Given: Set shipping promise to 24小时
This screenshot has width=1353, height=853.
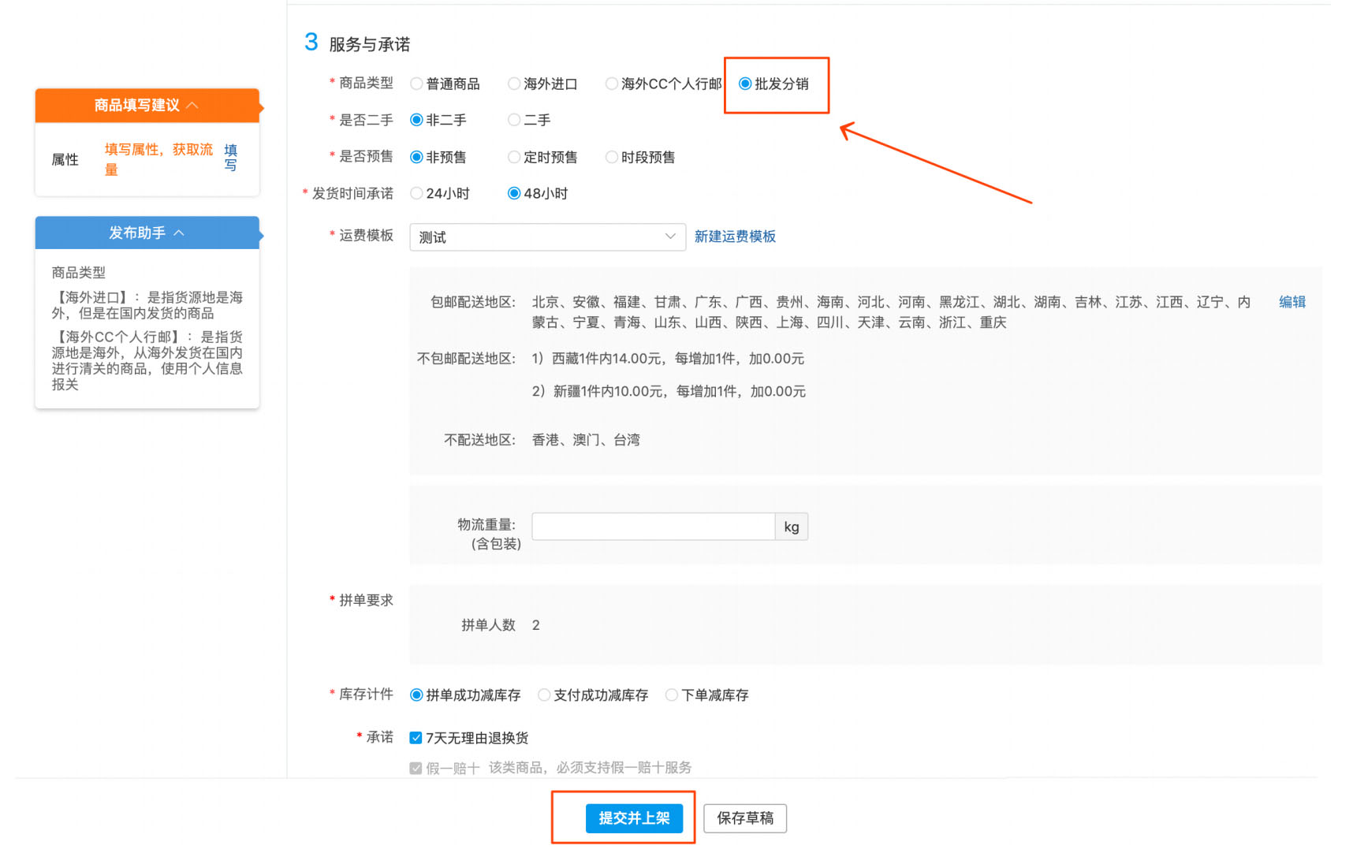Looking at the screenshot, I should tap(416, 193).
